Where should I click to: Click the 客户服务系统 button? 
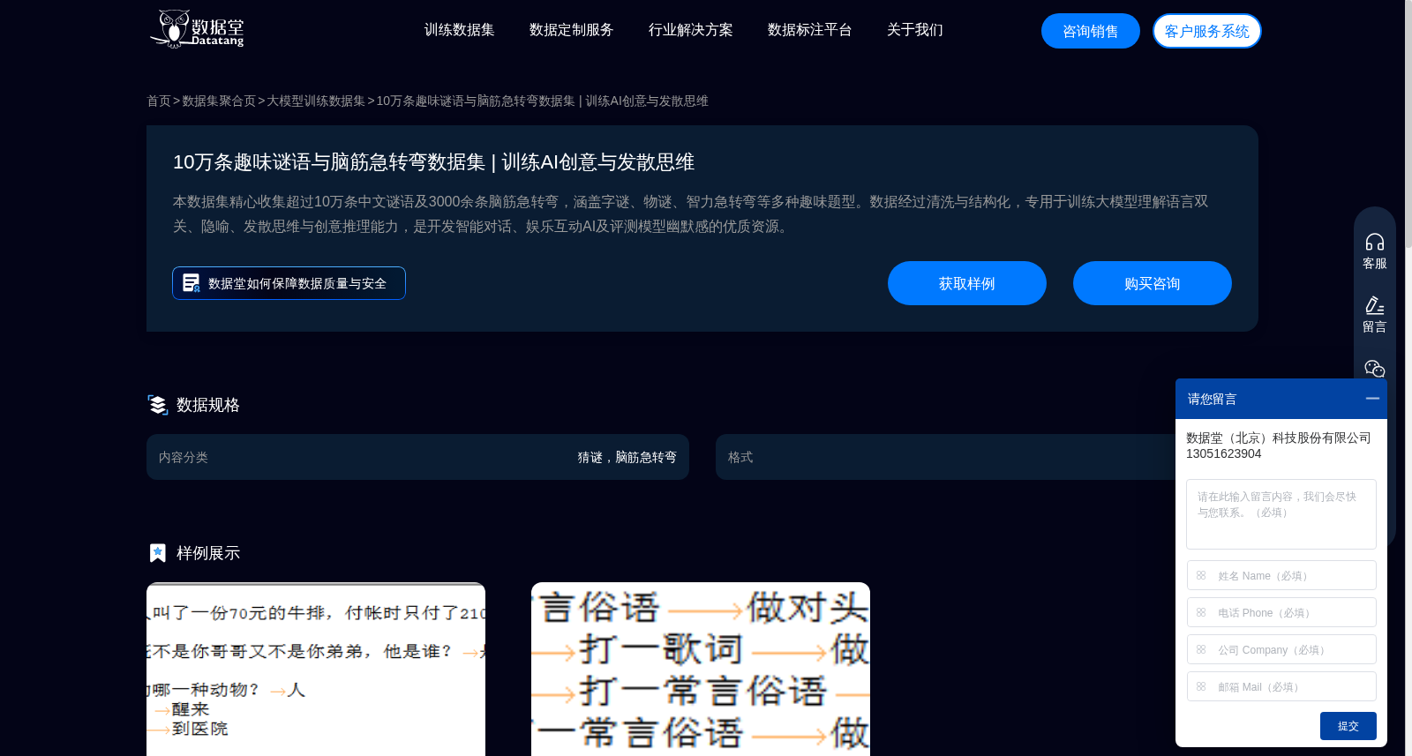(1207, 31)
